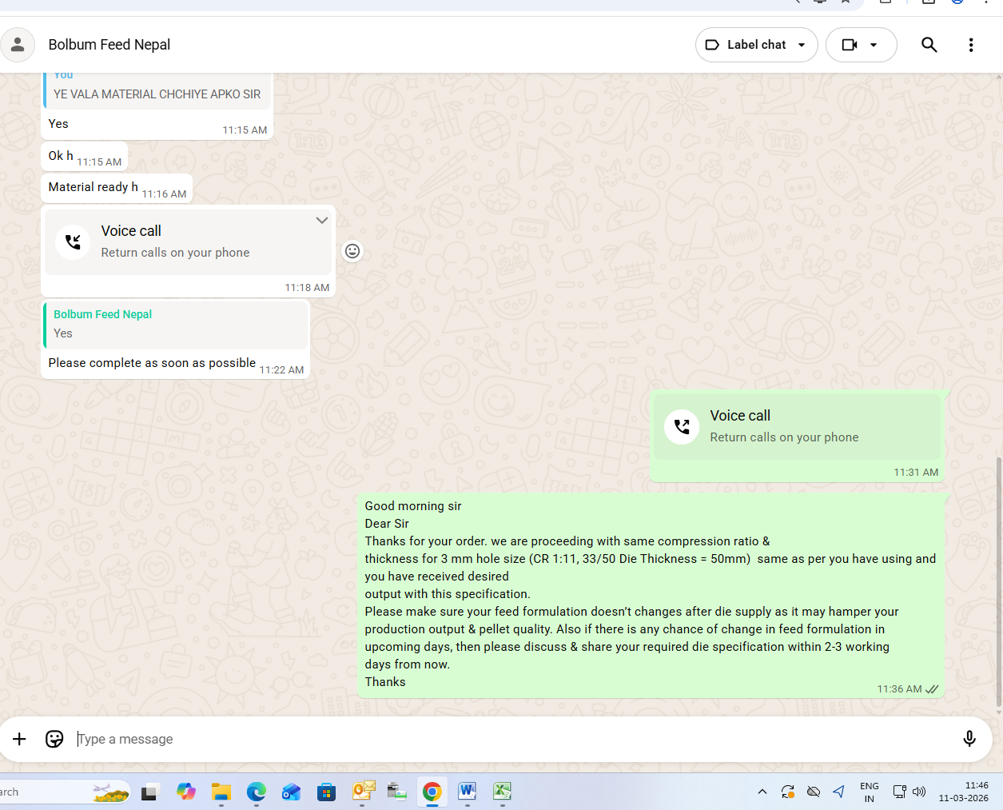Open contact info via Bolbum Feed Nepal name
Viewport: 1003px width, 810px height.
pos(109,45)
